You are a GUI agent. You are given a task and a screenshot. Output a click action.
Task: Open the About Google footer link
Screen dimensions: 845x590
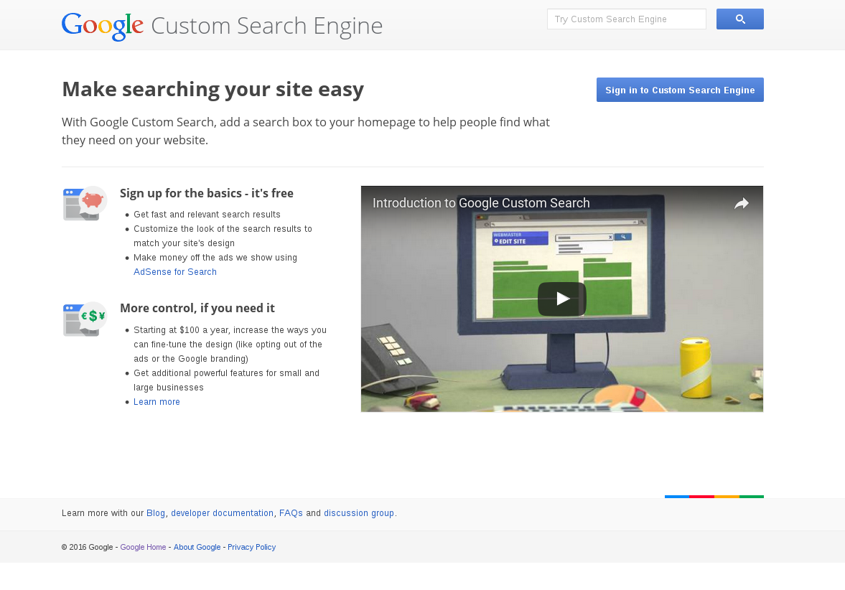click(x=197, y=547)
